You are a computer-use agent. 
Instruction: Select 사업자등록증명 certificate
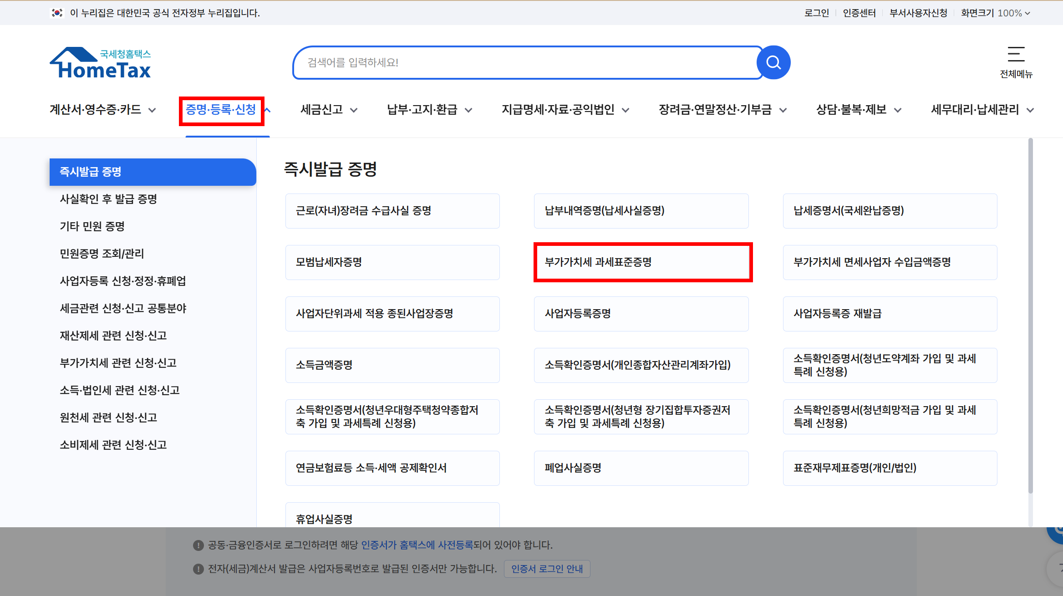[641, 314]
